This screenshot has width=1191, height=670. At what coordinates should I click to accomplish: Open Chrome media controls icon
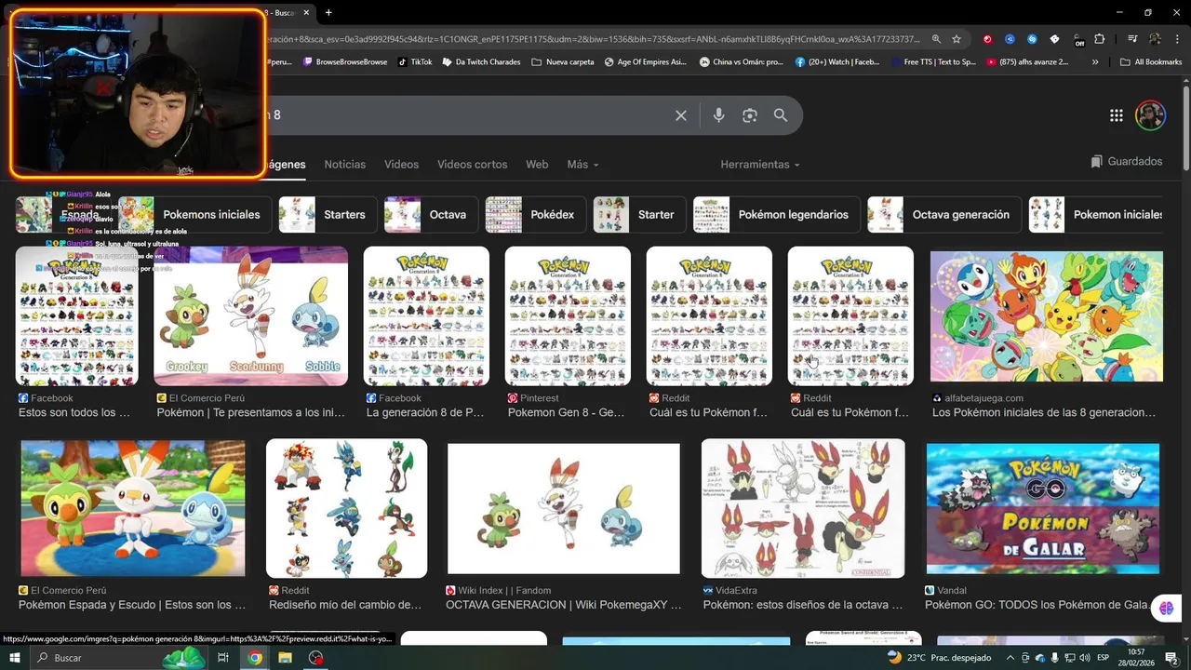(x=1132, y=39)
